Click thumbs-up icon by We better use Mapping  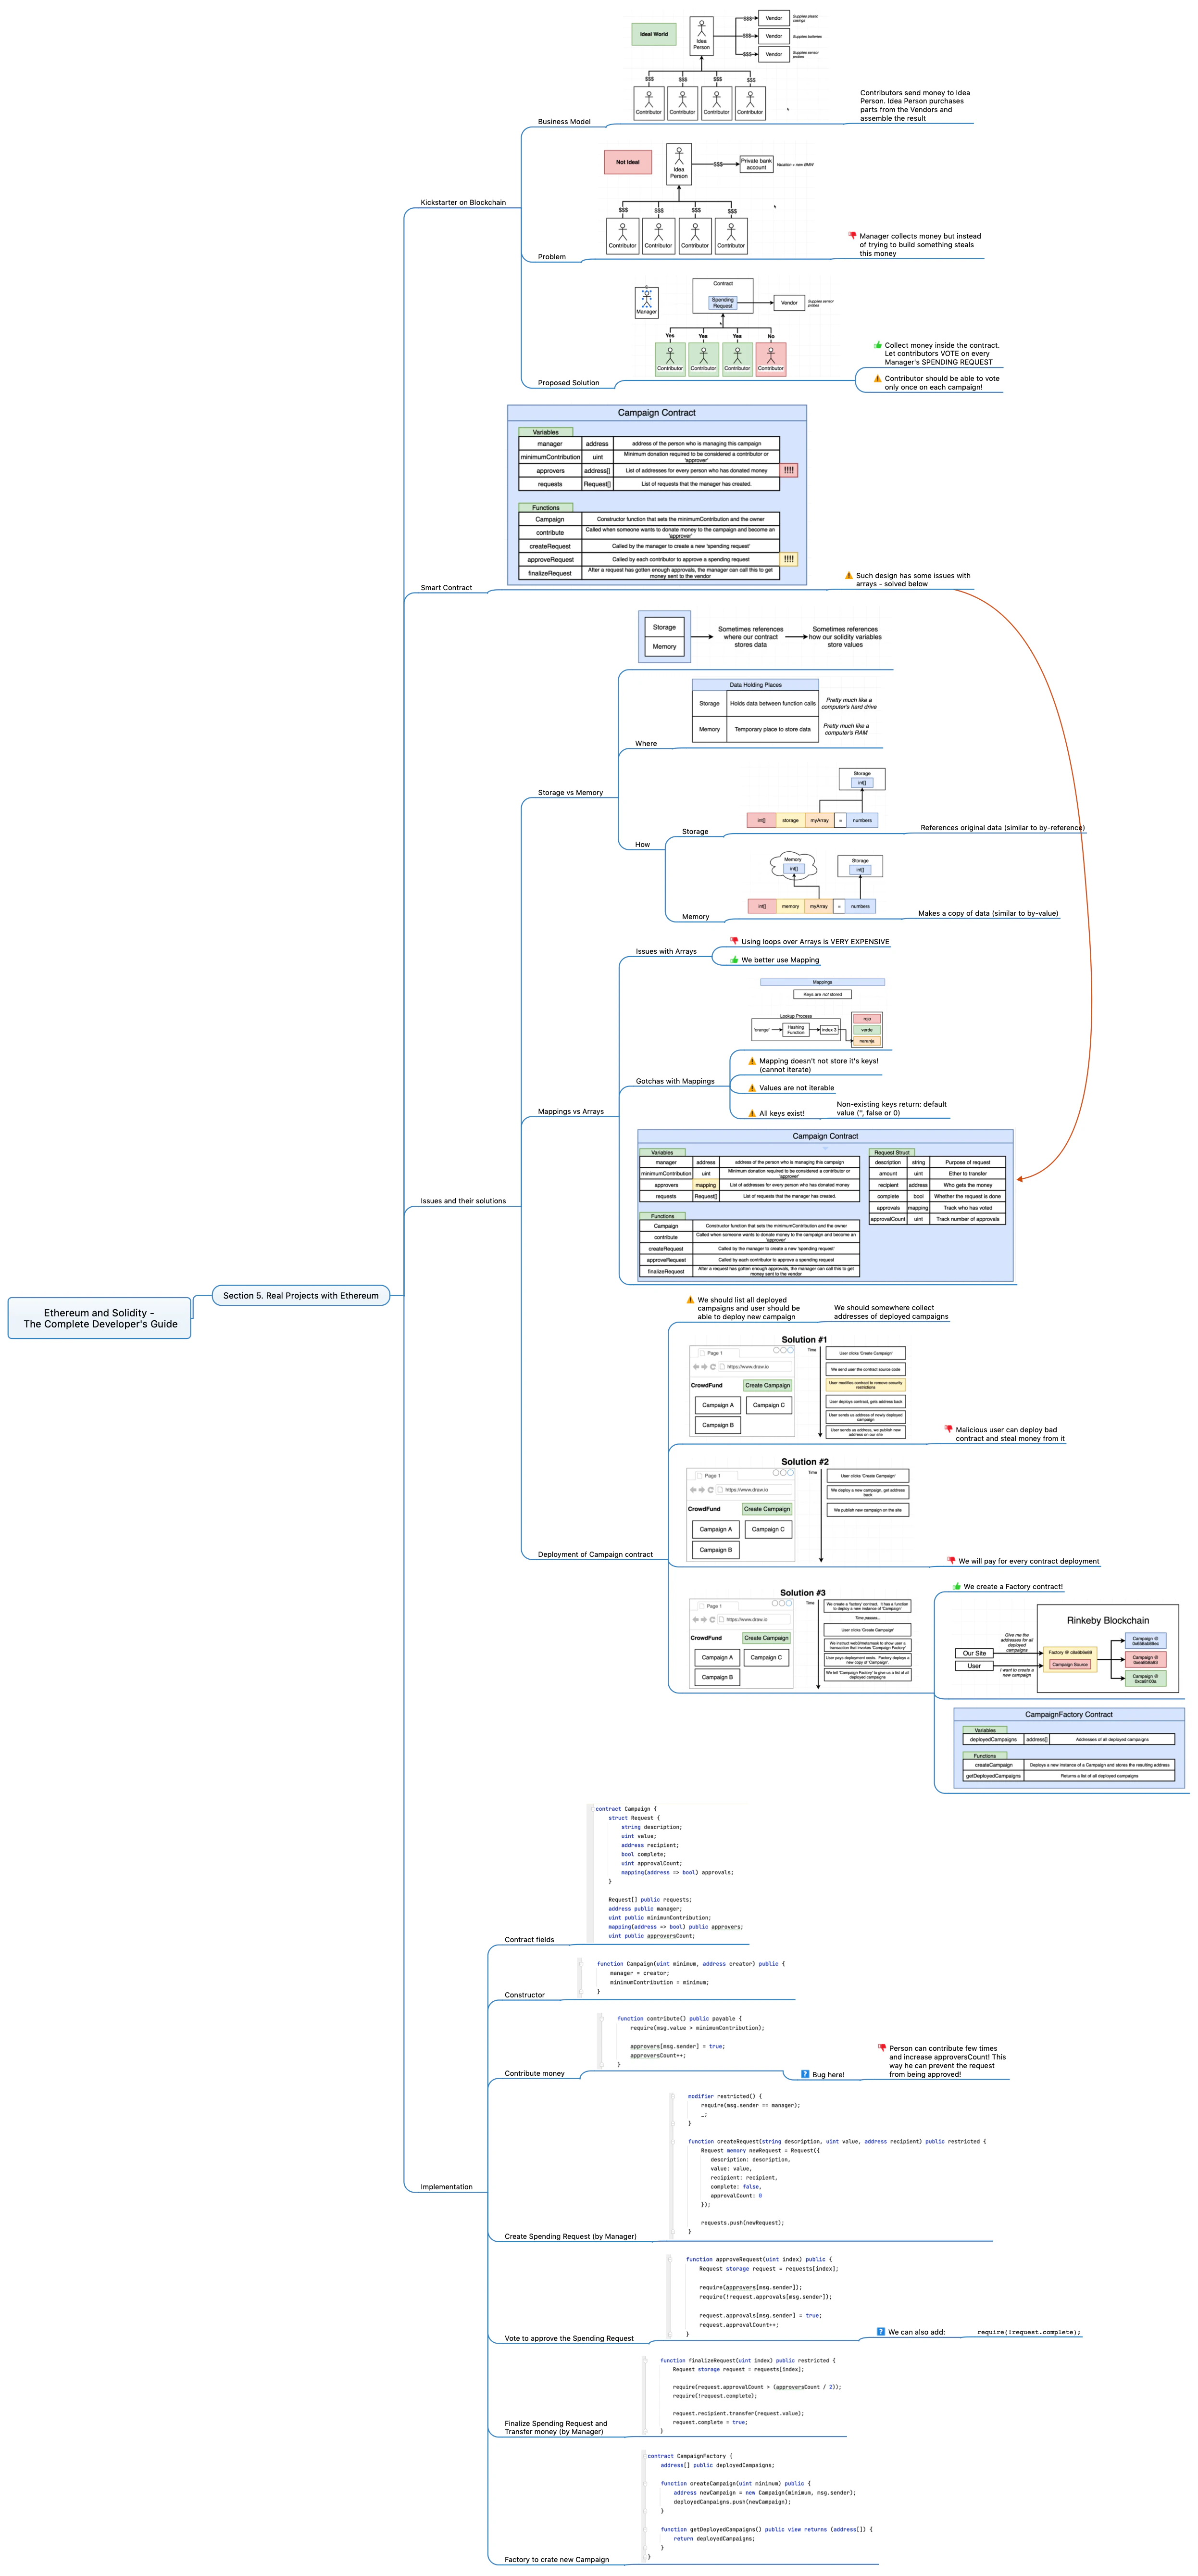734,959
